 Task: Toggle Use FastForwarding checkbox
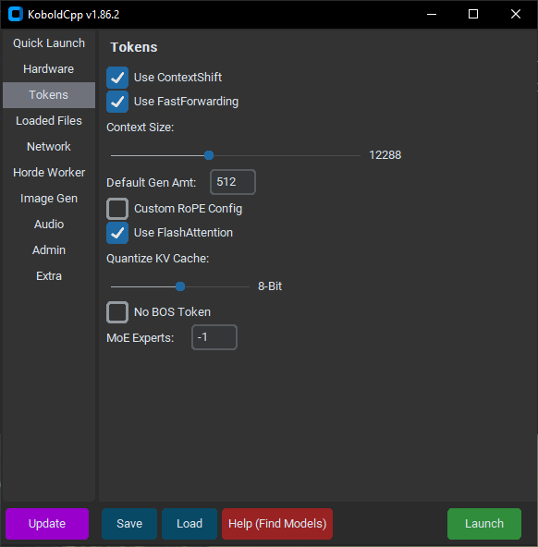pyautogui.click(x=117, y=102)
